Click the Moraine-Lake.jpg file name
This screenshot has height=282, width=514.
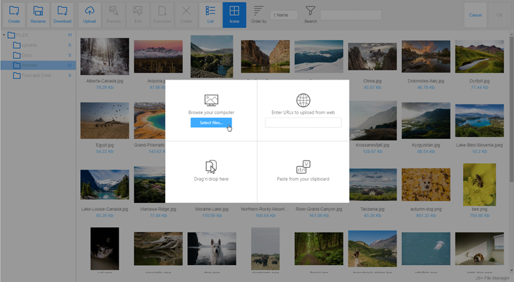click(212, 209)
